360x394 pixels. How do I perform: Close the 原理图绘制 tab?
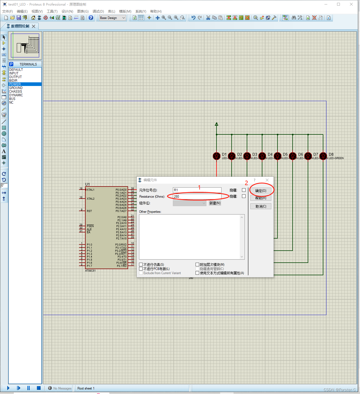(34, 26)
